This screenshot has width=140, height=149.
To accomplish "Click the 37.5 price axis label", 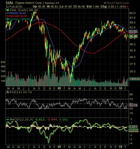I will (133, 64).
